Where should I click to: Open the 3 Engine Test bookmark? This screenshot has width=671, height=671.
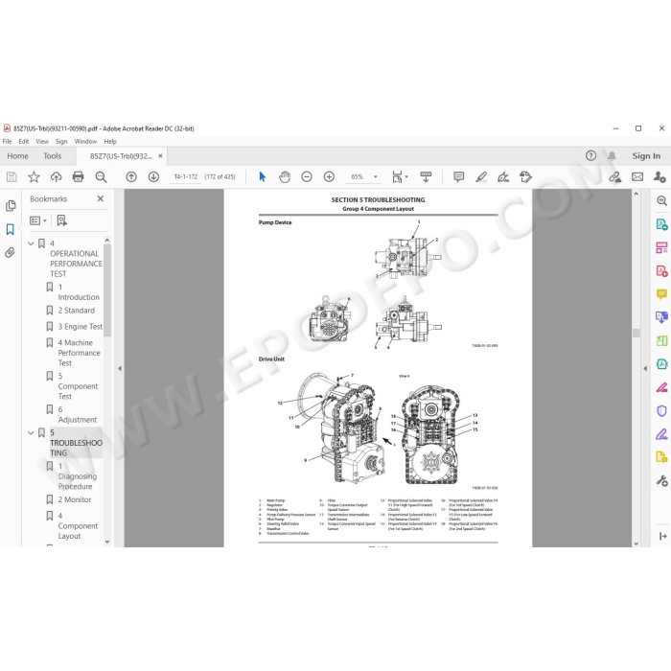pyautogui.click(x=80, y=327)
